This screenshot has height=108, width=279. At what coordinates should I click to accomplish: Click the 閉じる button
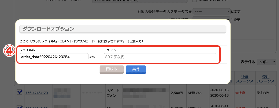(x=112, y=69)
